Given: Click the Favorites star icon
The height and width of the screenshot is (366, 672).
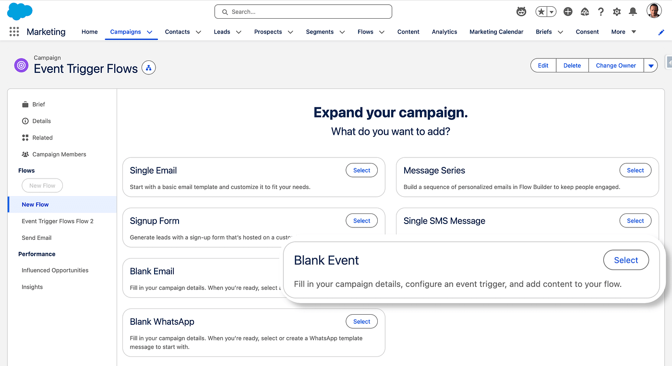Looking at the screenshot, I should pos(541,12).
